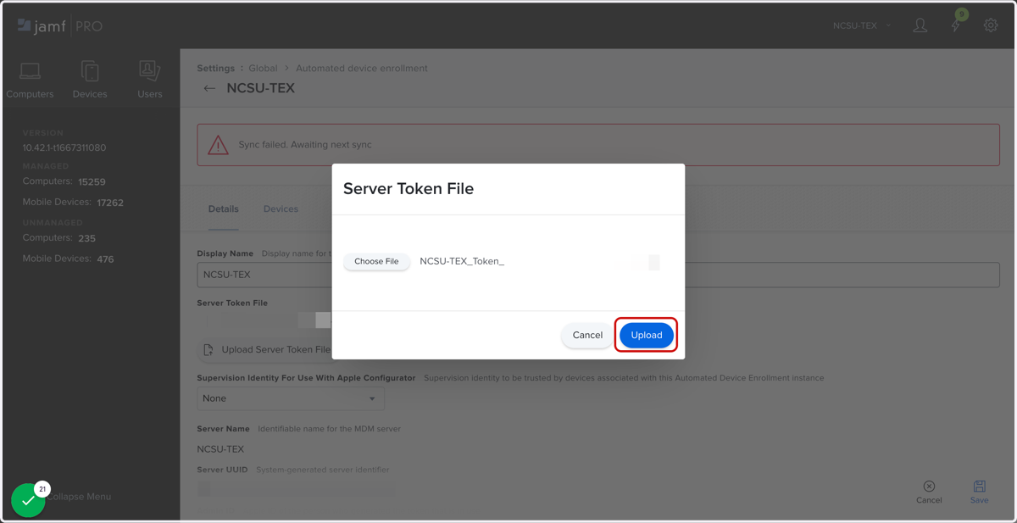Click Server Name value NCSU-TEX
The width and height of the screenshot is (1017, 523).
(x=220, y=449)
